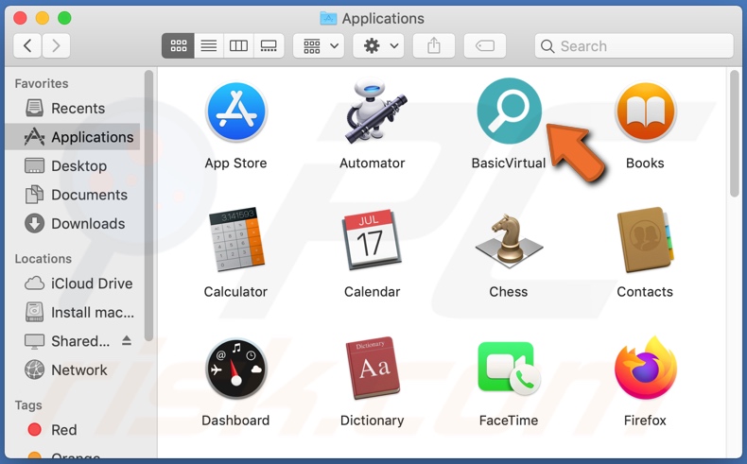Click the Dictionary label text
The image size is (747, 464).
coord(372,421)
